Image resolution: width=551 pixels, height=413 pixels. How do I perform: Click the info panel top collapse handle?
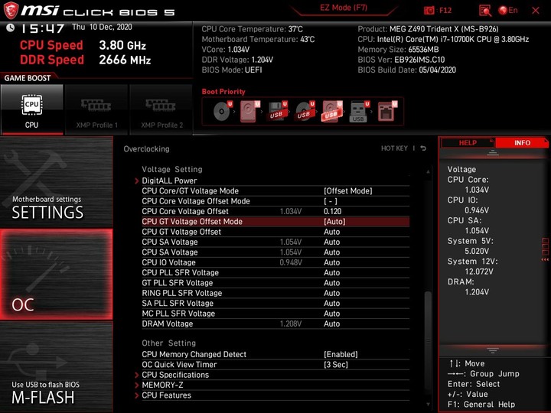(493, 153)
